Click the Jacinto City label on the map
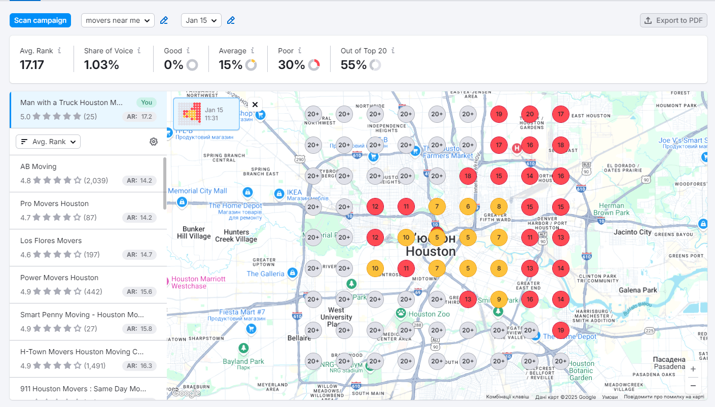 click(x=632, y=232)
